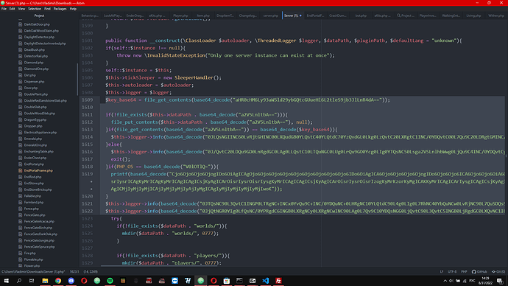This screenshot has width=508, height=286.
Task: Switch to the LookAtPlay... tab
Action: pyautogui.click(x=113, y=15)
